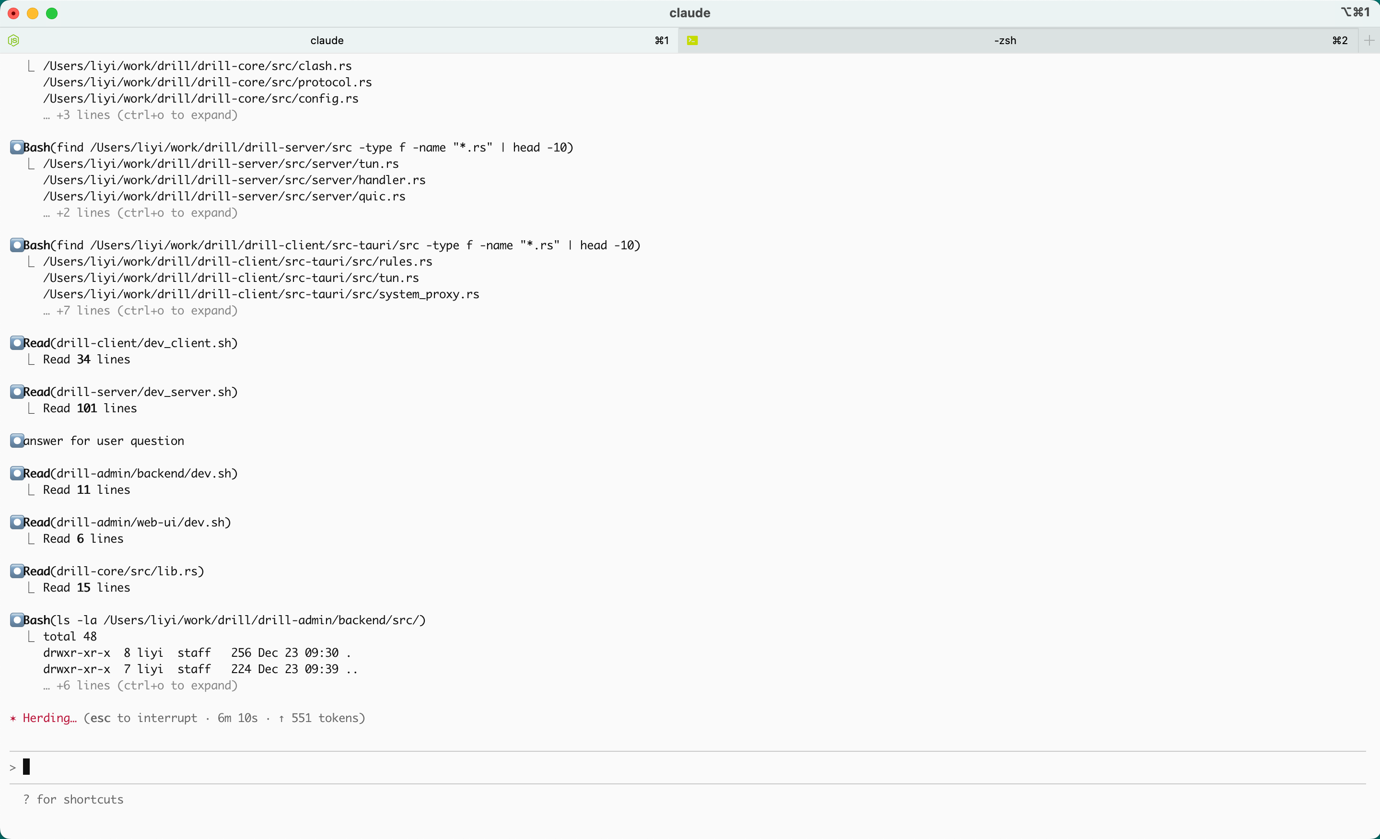Viewport: 1380px width, 839px height.
Task: Click bullet icon beside 'answer for user question'
Action: pos(17,441)
